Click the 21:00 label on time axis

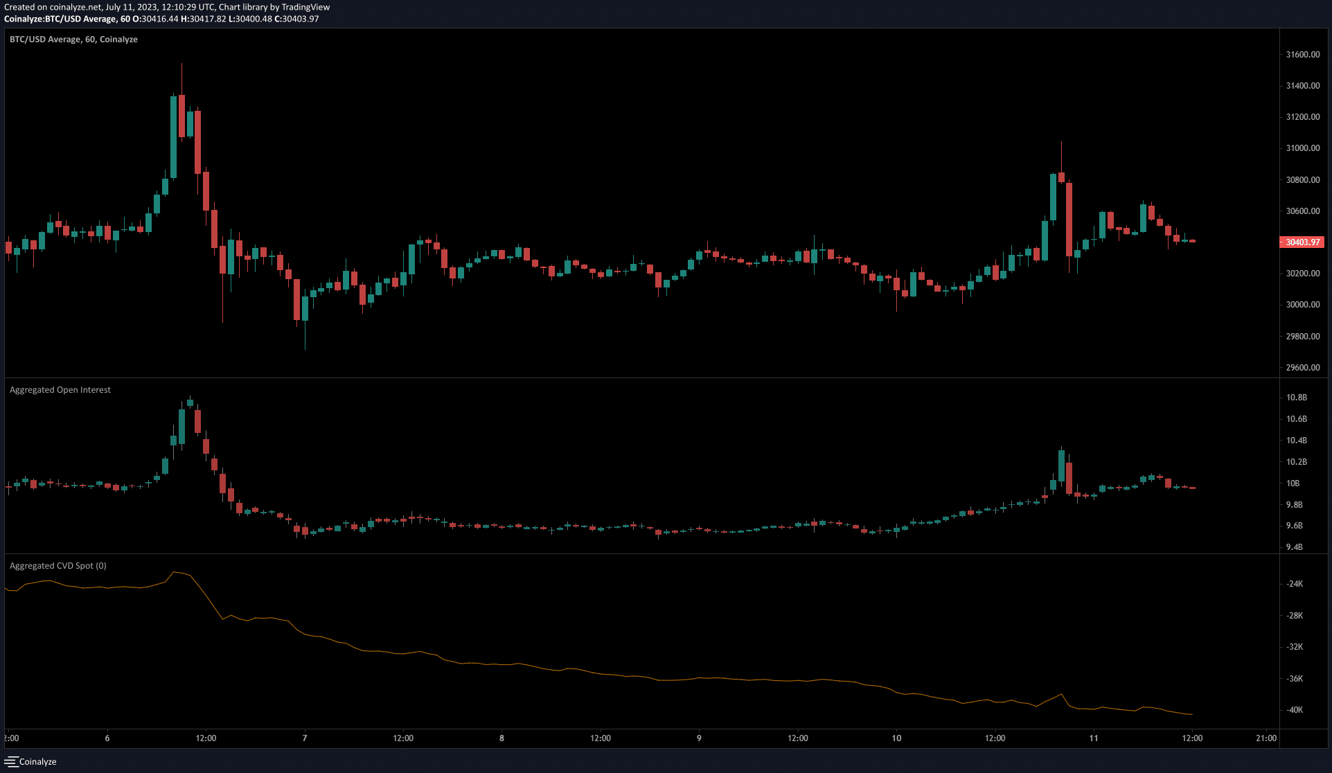[x=1266, y=738]
